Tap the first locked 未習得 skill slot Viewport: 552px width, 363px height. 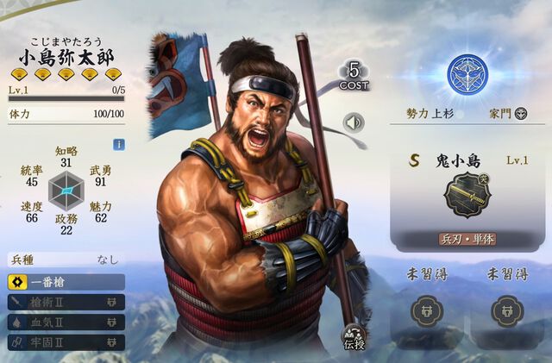(x=427, y=311)
